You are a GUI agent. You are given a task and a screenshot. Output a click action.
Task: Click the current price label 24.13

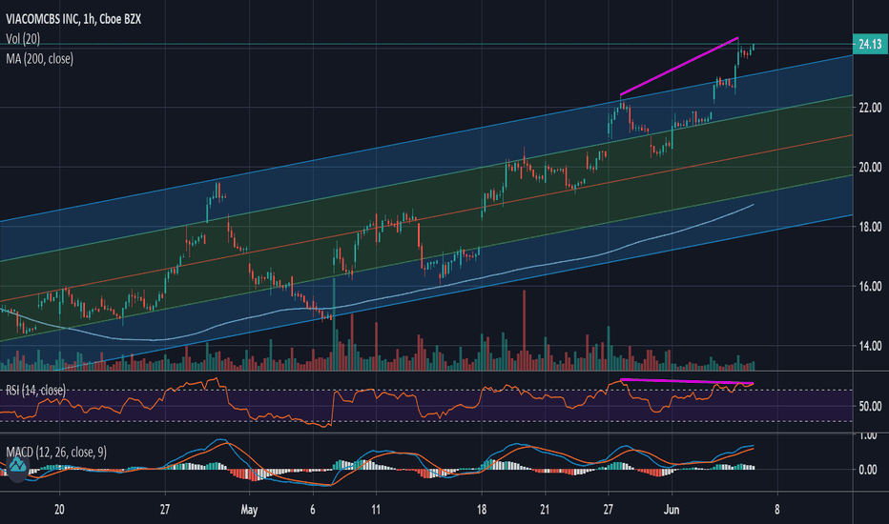click(x=870, y=44)
